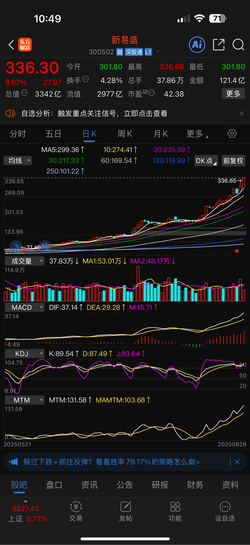The width and height of the screenshot is (250, 545).
Task: Switch to 月K chart tab
Action: 160,134
